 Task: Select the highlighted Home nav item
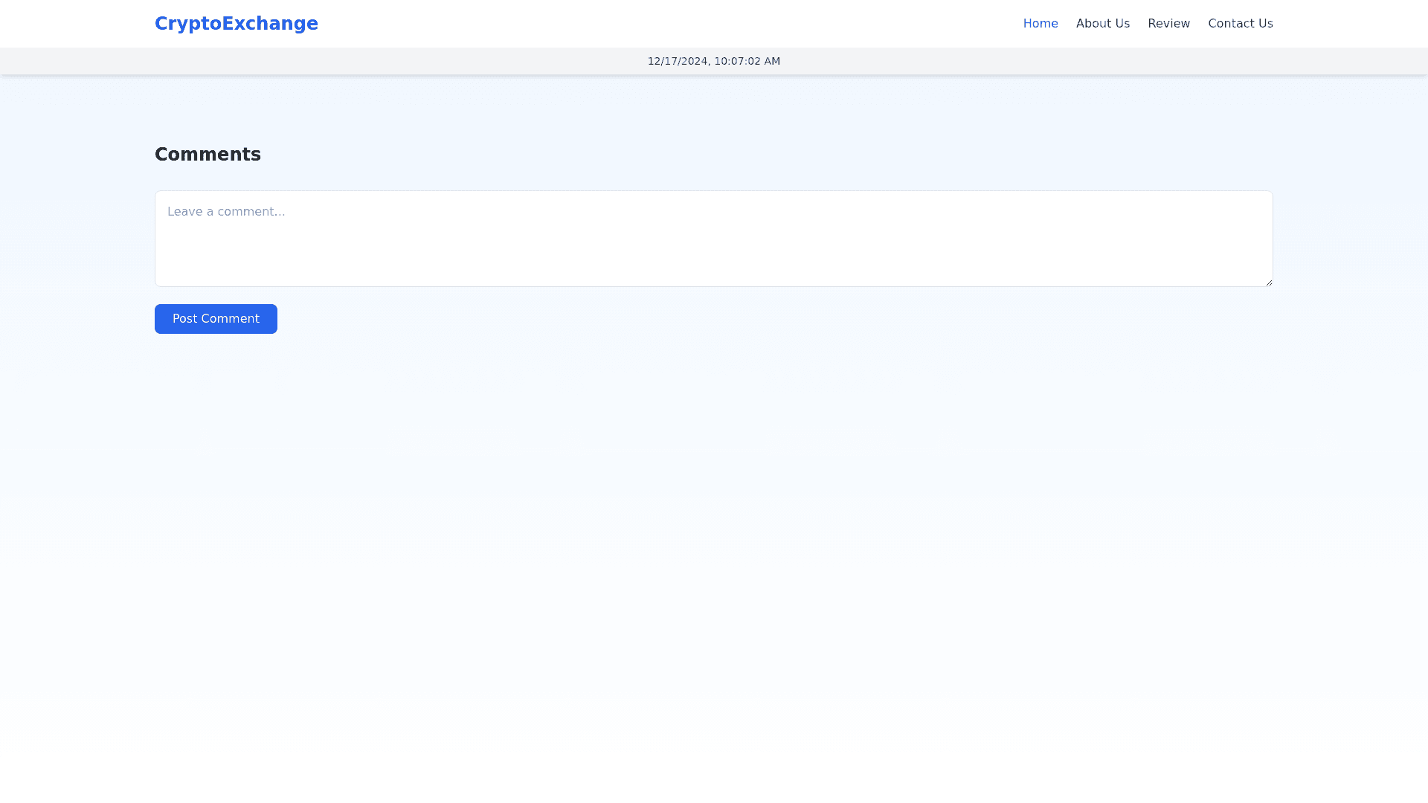(x=1040, y=24)
